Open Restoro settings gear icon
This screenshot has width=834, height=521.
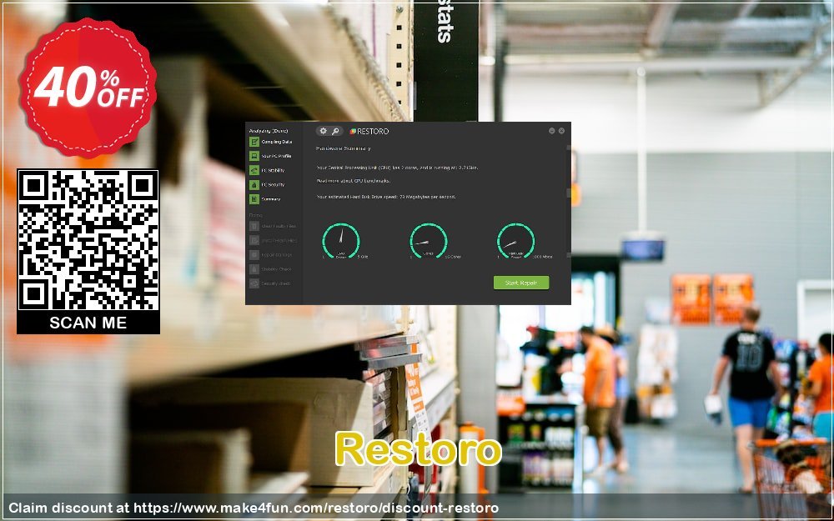[323, 131]
